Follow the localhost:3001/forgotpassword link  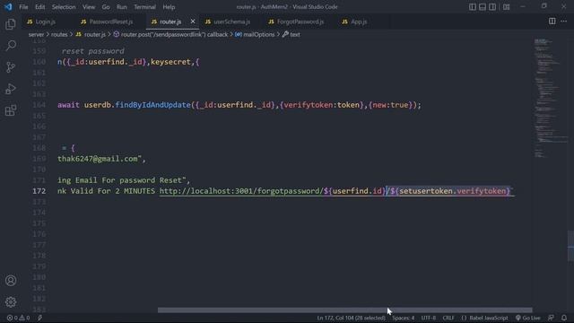(241, 191)
